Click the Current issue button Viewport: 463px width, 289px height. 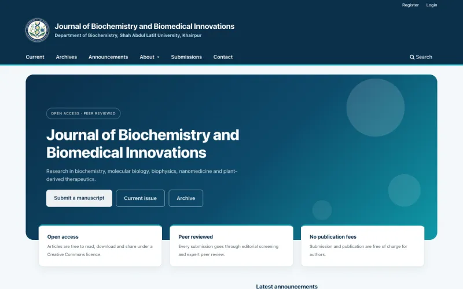point(140,198)
